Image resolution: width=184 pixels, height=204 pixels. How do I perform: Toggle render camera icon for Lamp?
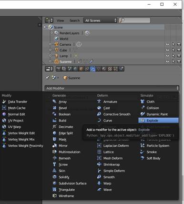pyautogui.click(x=179, y=56)
